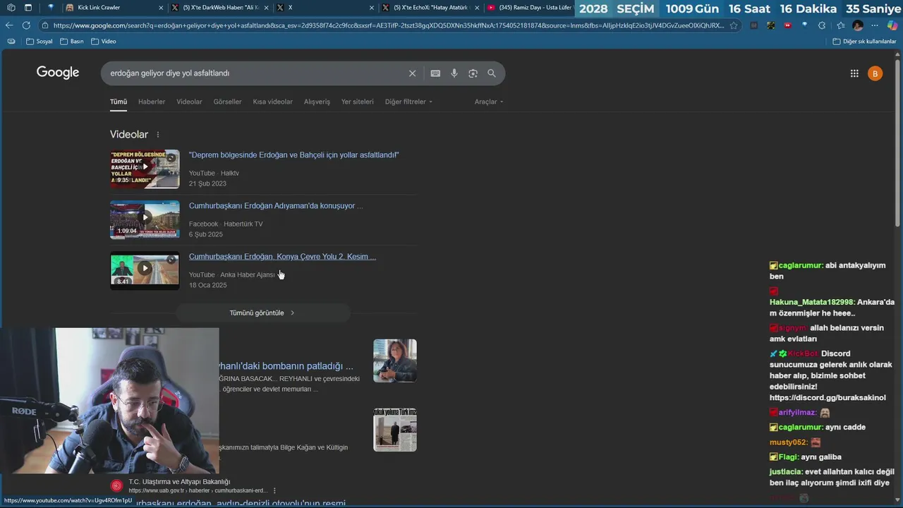The height and width of the screenshot is (508, 903).
Task: Click the magnifier search icon
Action: [x=492, y=73]
